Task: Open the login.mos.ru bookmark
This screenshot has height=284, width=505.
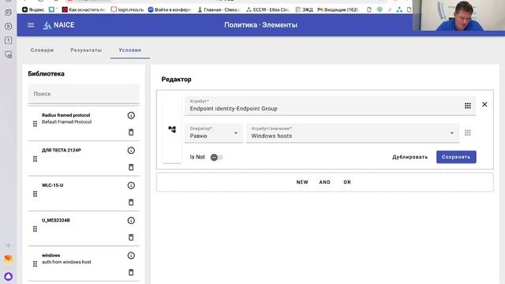Action: [x=127, y=9]
